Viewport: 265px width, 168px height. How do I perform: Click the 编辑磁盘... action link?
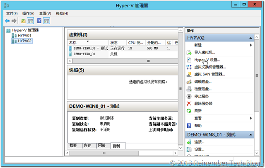(x=203, y=82)
